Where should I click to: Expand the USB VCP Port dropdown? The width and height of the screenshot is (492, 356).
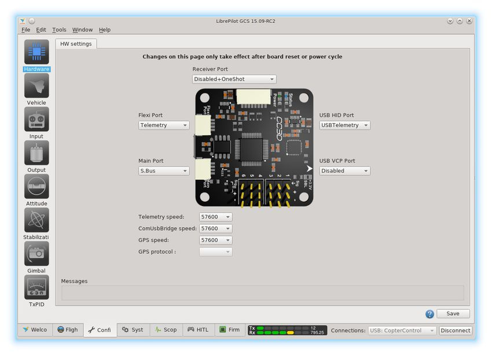344,171
